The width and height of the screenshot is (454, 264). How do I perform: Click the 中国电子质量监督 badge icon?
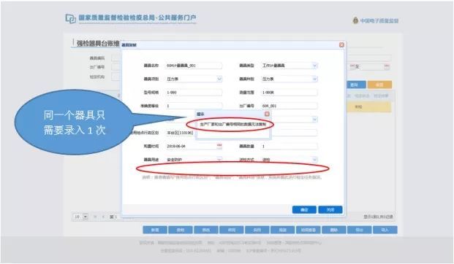(355, 20)
